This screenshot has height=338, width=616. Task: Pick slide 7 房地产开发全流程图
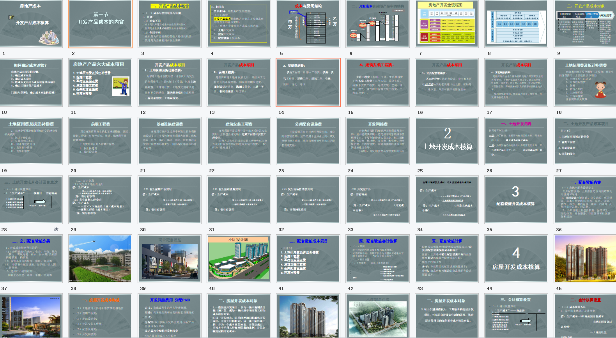[447, 23]
